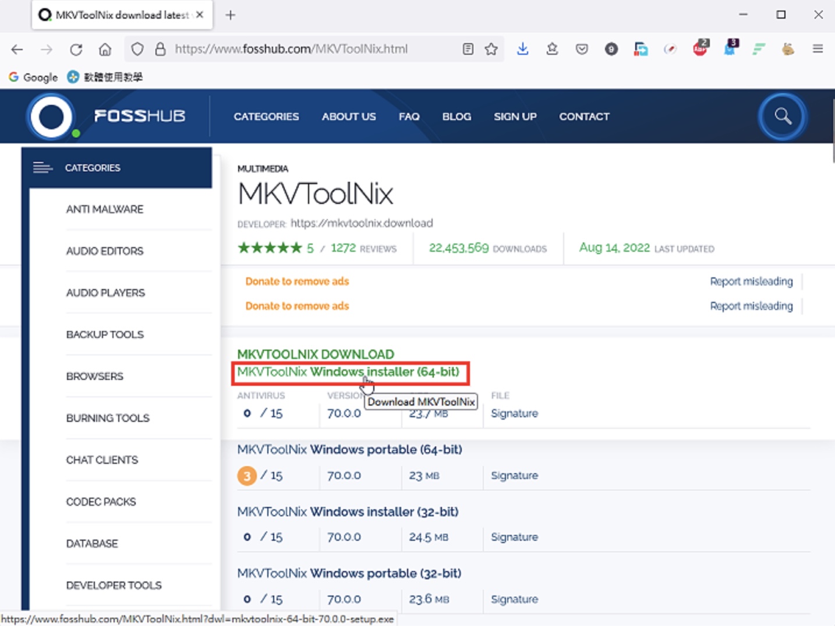
Task: Click antivirus score 3 badge for 64-bit portable
Action: point(247,476)
